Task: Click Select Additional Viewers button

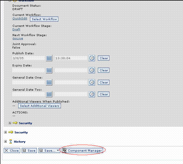Action: tap(40, 106)
